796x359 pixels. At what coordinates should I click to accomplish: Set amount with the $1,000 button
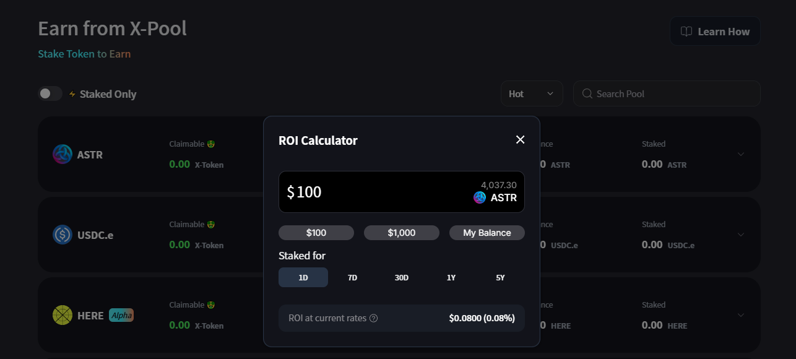[402, 233]
